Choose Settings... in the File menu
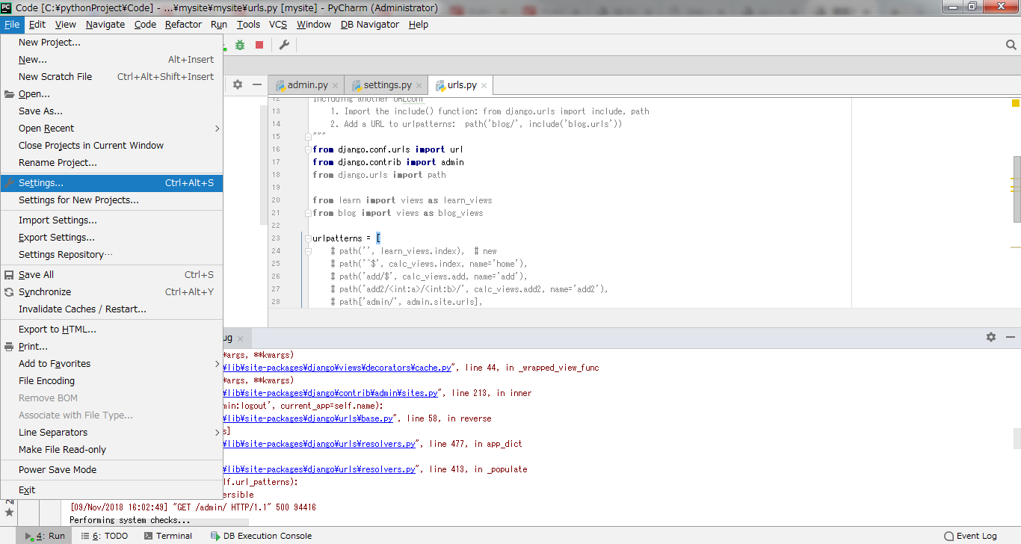The image size is (1021, 544). pos(111,183)
